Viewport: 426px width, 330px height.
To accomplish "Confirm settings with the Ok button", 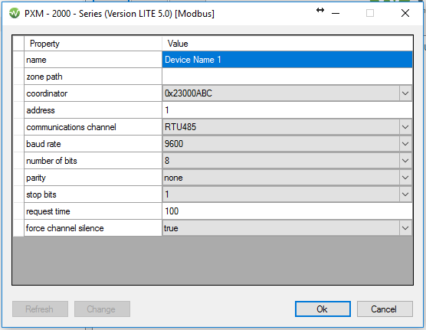I will (x=323, y=309).
